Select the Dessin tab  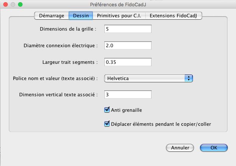(80, 16)
